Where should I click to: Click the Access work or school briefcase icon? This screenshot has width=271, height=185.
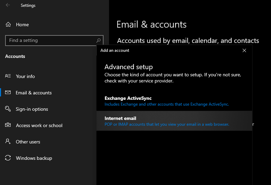coord(8,125)
